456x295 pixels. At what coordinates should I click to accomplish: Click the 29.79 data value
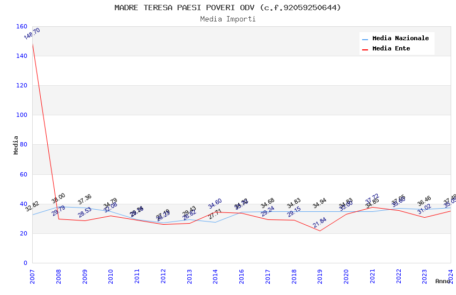(x=58, y=211)
